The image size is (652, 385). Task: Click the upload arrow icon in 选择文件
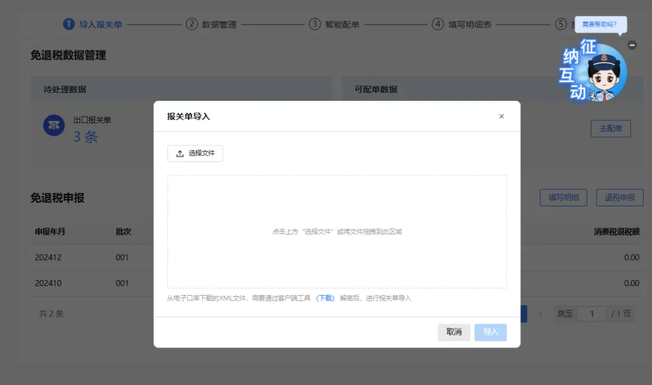pyautogui.click(x=180, y=153)
